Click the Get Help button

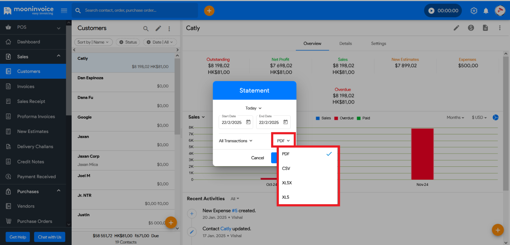point(18,237)
